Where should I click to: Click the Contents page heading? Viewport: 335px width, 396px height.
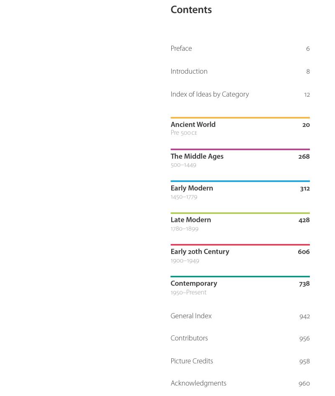pyautogui.click(x=191, y=10)
